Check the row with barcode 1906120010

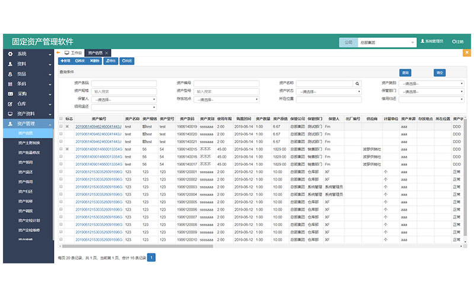[61, 240]
